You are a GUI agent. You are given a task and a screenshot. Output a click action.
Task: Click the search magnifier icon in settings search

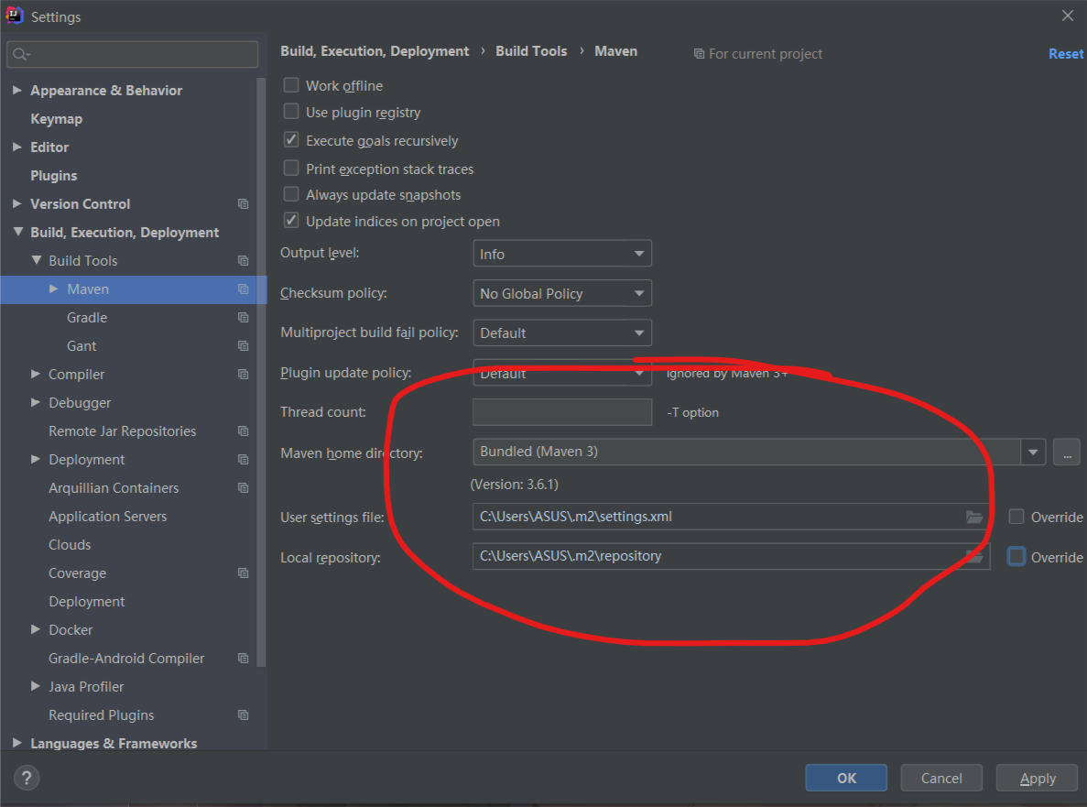click(x=21, y=54)
